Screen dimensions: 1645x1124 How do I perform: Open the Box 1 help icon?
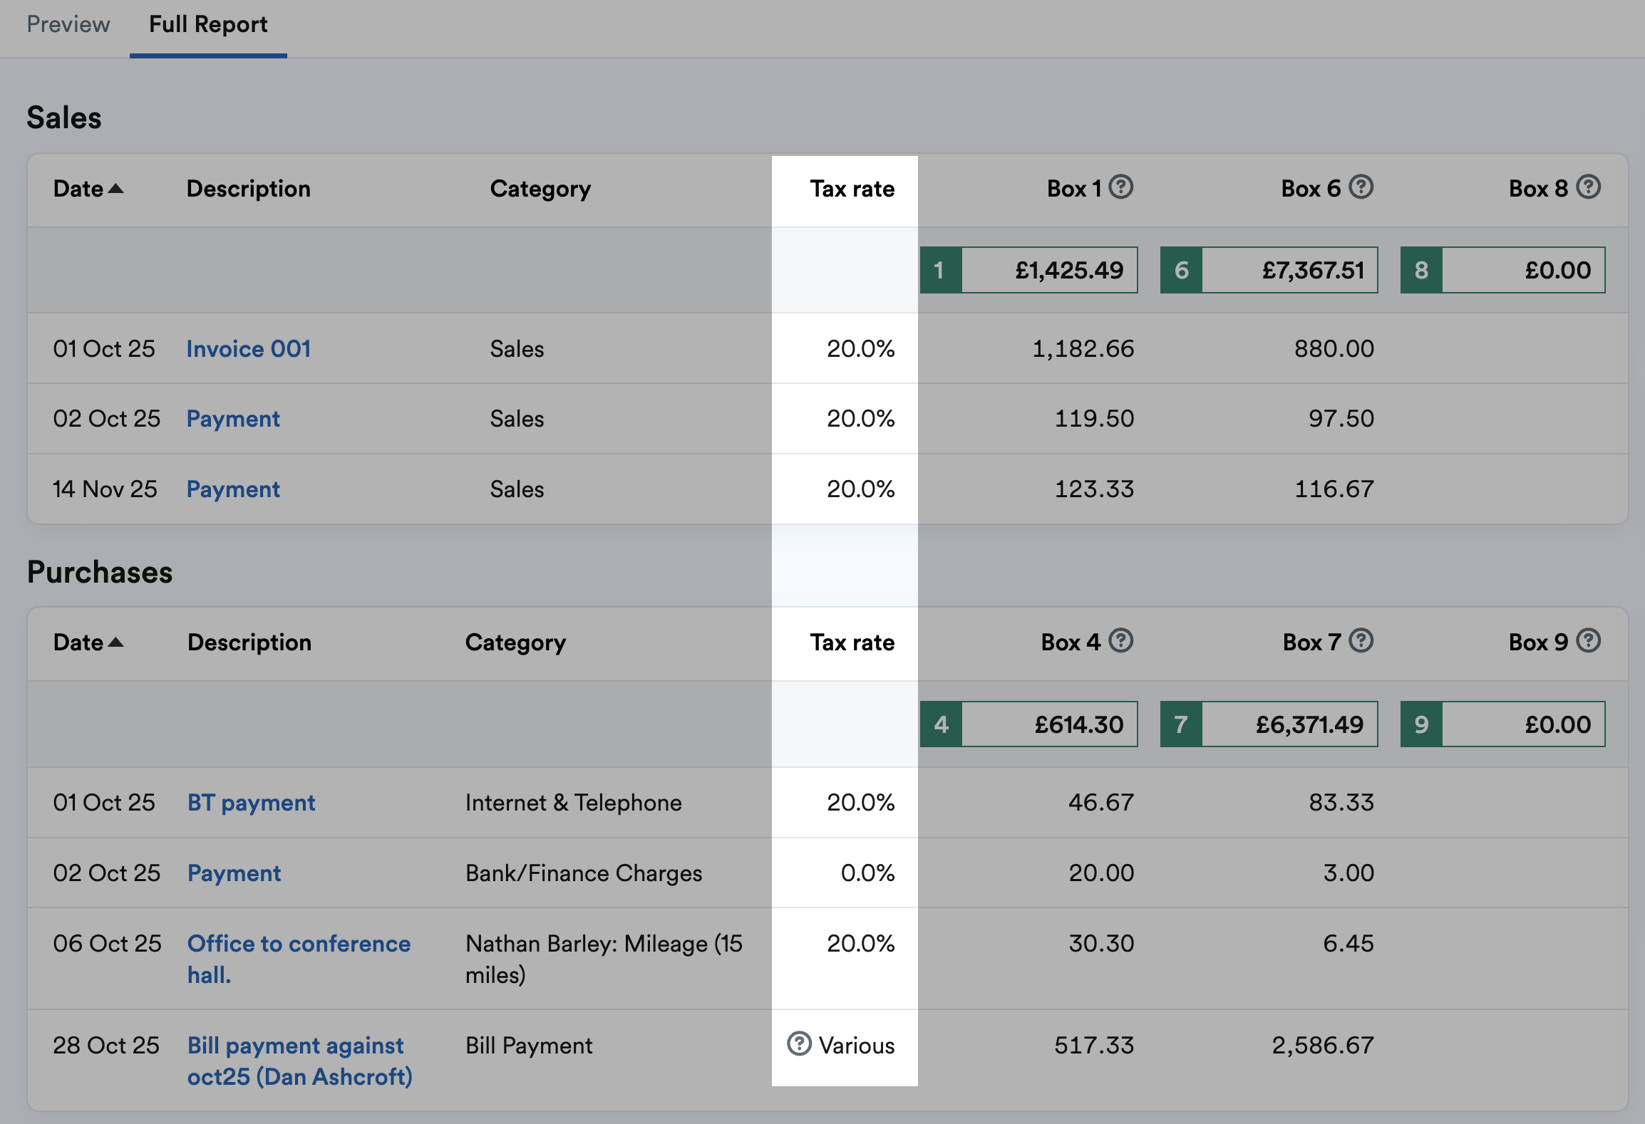click(1121, 187)
